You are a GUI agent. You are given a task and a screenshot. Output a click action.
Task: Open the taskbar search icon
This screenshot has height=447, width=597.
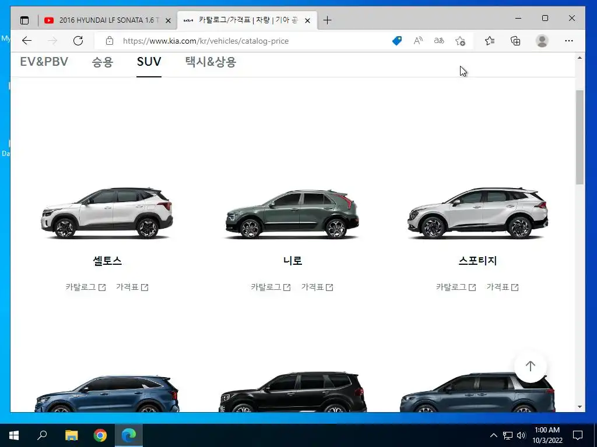coord(42,435)
